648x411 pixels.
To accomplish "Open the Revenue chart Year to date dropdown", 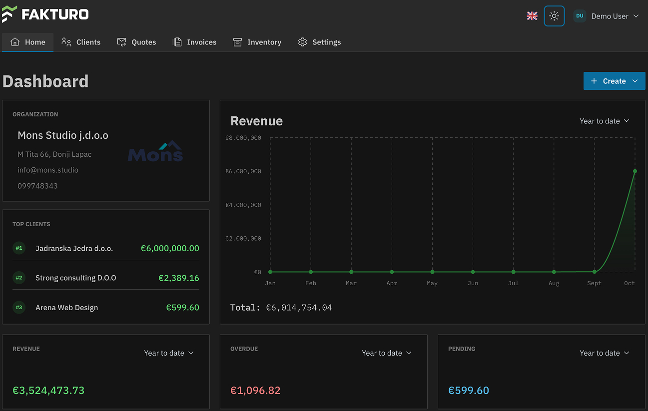I will [604, 121].
